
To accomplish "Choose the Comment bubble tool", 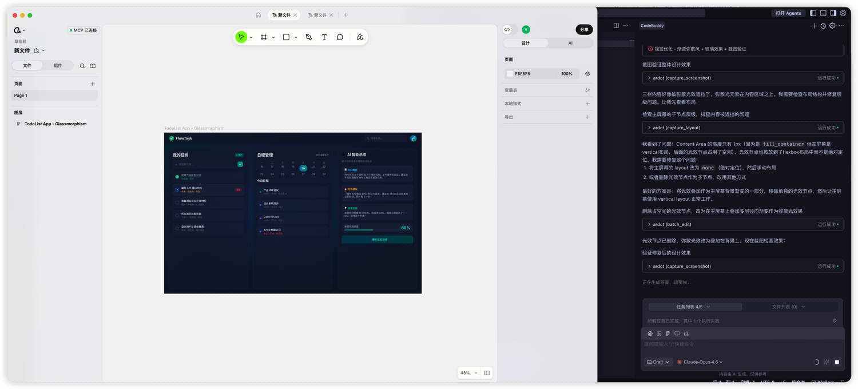I will tap(340, 37).
